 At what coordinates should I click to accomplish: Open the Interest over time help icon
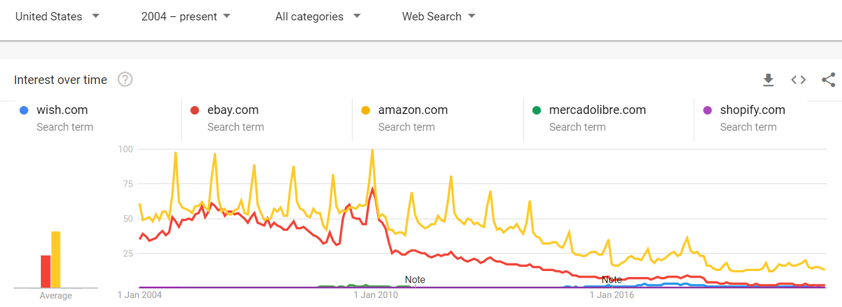click(125, 79)
